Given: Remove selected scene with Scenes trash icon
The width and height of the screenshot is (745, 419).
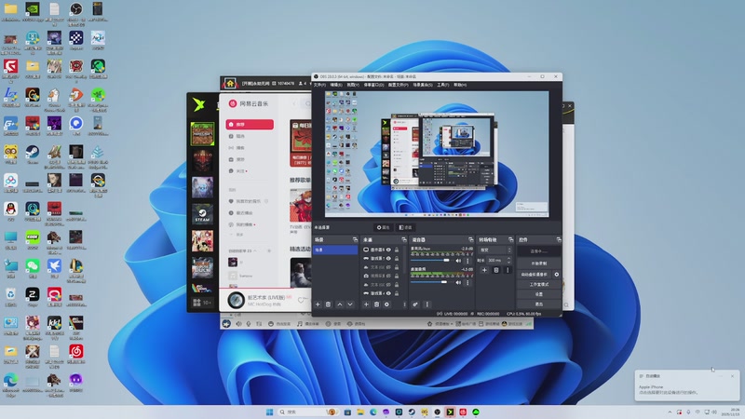Looking at the screenshot, I should (x=328, y=304).
